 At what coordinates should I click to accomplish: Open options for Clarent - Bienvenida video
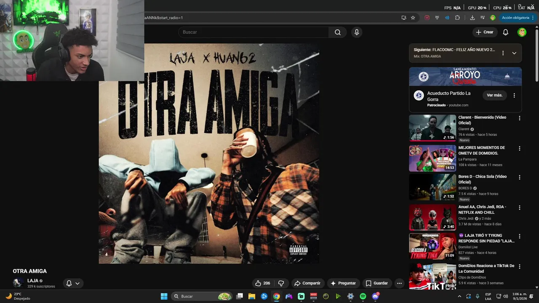(520, 118)
